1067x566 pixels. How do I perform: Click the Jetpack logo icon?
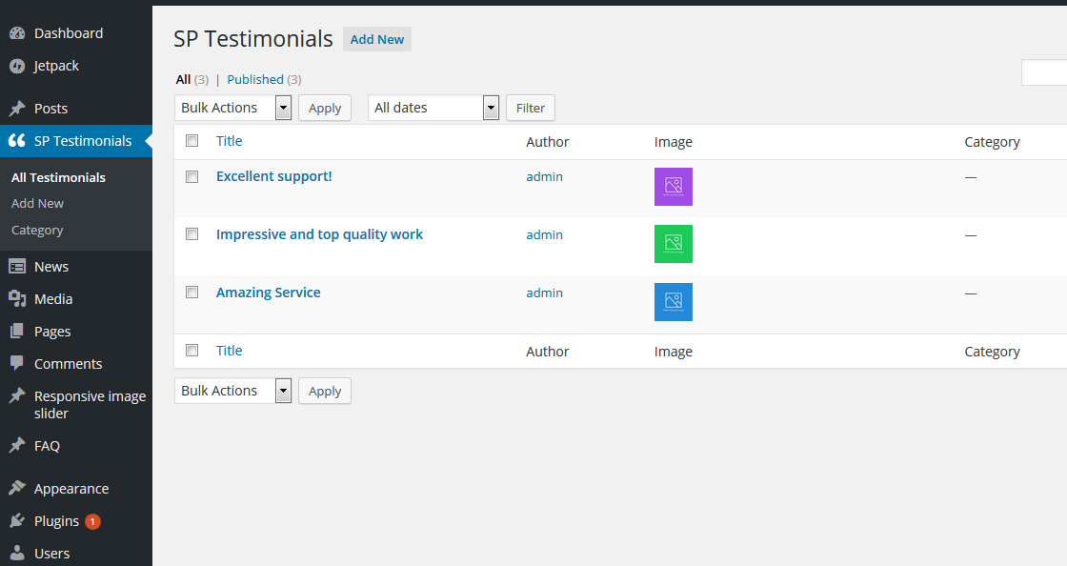point(17,66)
